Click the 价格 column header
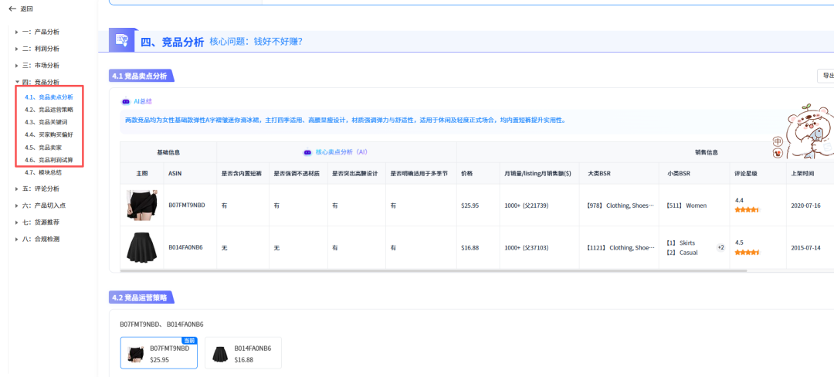The image size is (834, 377). pos(467,173)
